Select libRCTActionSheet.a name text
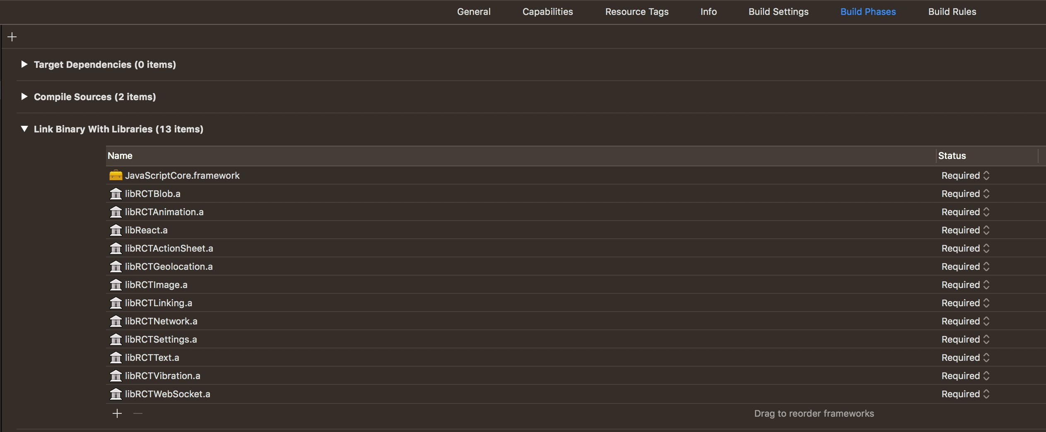Image resolution: width=1046 pixels, height=432 pixels. [x=169, y=248]
